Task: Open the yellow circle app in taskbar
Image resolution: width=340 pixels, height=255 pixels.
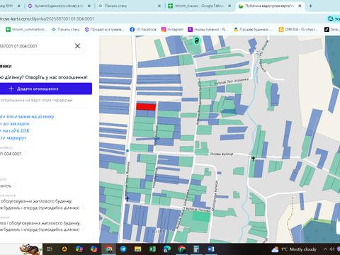Action: [64, 249]
